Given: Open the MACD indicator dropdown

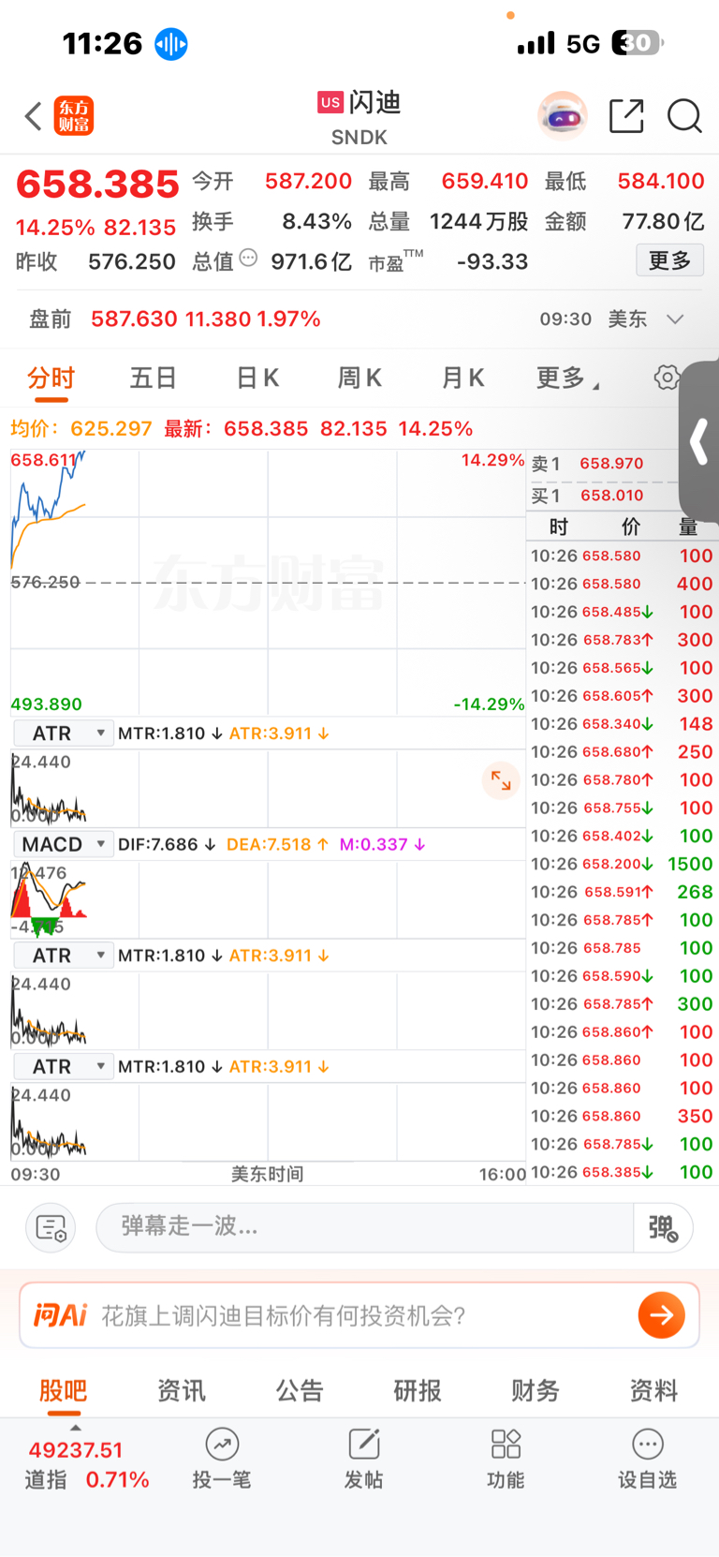Looking at the screenshot, I should click(x=63, y=845).
